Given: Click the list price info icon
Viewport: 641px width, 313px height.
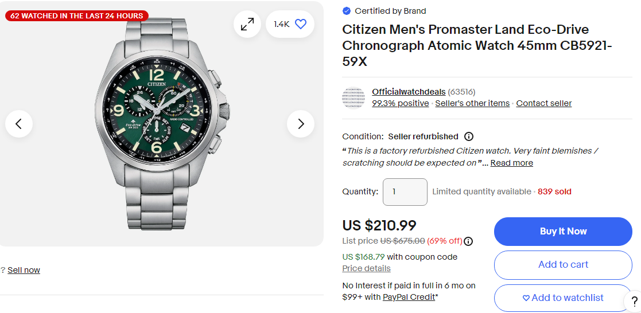Looking at the screenshot, I should coord(468,241).
